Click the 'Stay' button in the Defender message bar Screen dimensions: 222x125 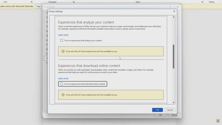pos(38,6)
